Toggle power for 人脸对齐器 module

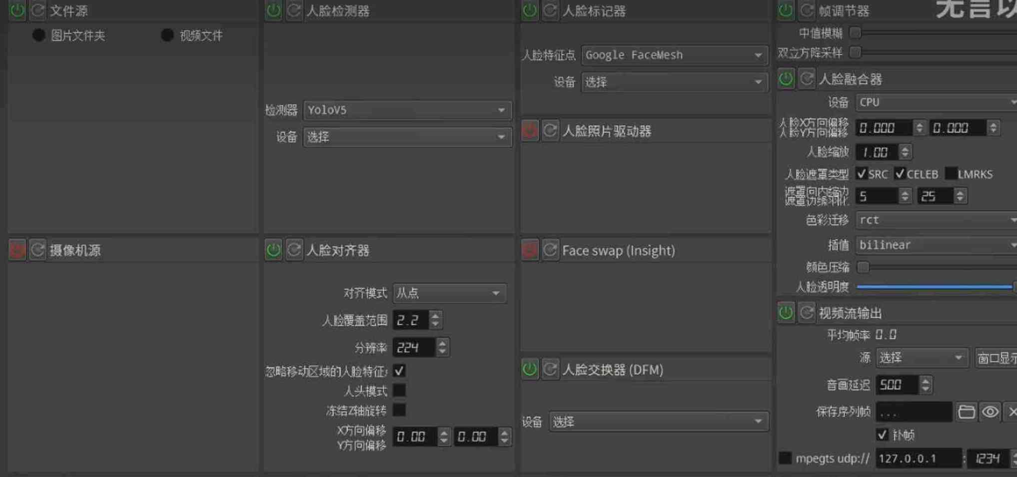point(273,250)
